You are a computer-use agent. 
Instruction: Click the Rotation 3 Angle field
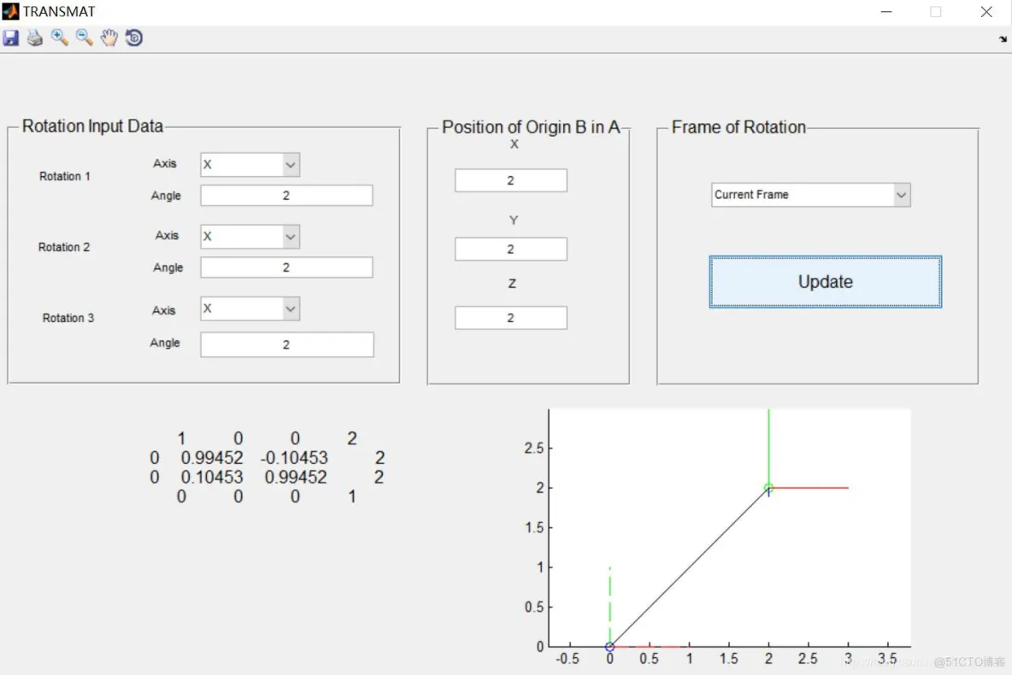[x=287, y=344]
